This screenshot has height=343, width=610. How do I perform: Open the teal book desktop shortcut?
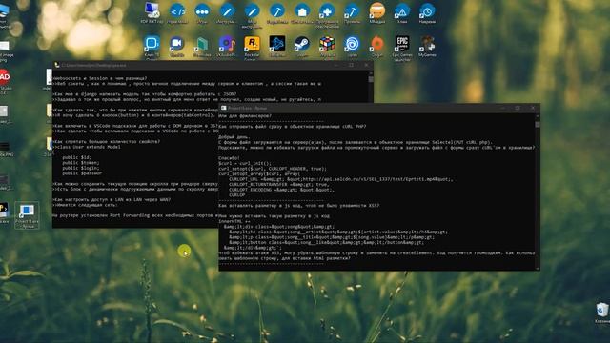point(202,45)
